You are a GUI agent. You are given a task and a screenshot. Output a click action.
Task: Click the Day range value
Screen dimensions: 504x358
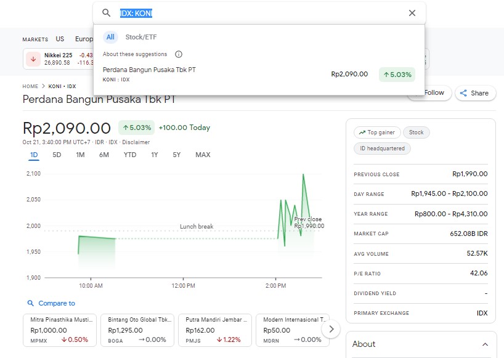[x=449, y=193]
